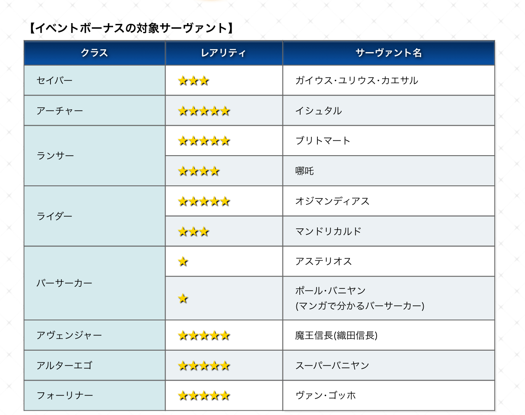Viewport: 525px width, 415px height.
Task: Click the three-star rating beside ガイウス·ユリウス·カエサル
Action: (193, 81)
